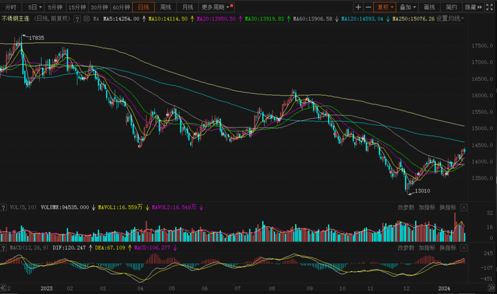Image resolution: width=497 pixels, height=294 pixels.
Task: Click the help icon left of MACD(12,26,9)
Action: (4, 247)
